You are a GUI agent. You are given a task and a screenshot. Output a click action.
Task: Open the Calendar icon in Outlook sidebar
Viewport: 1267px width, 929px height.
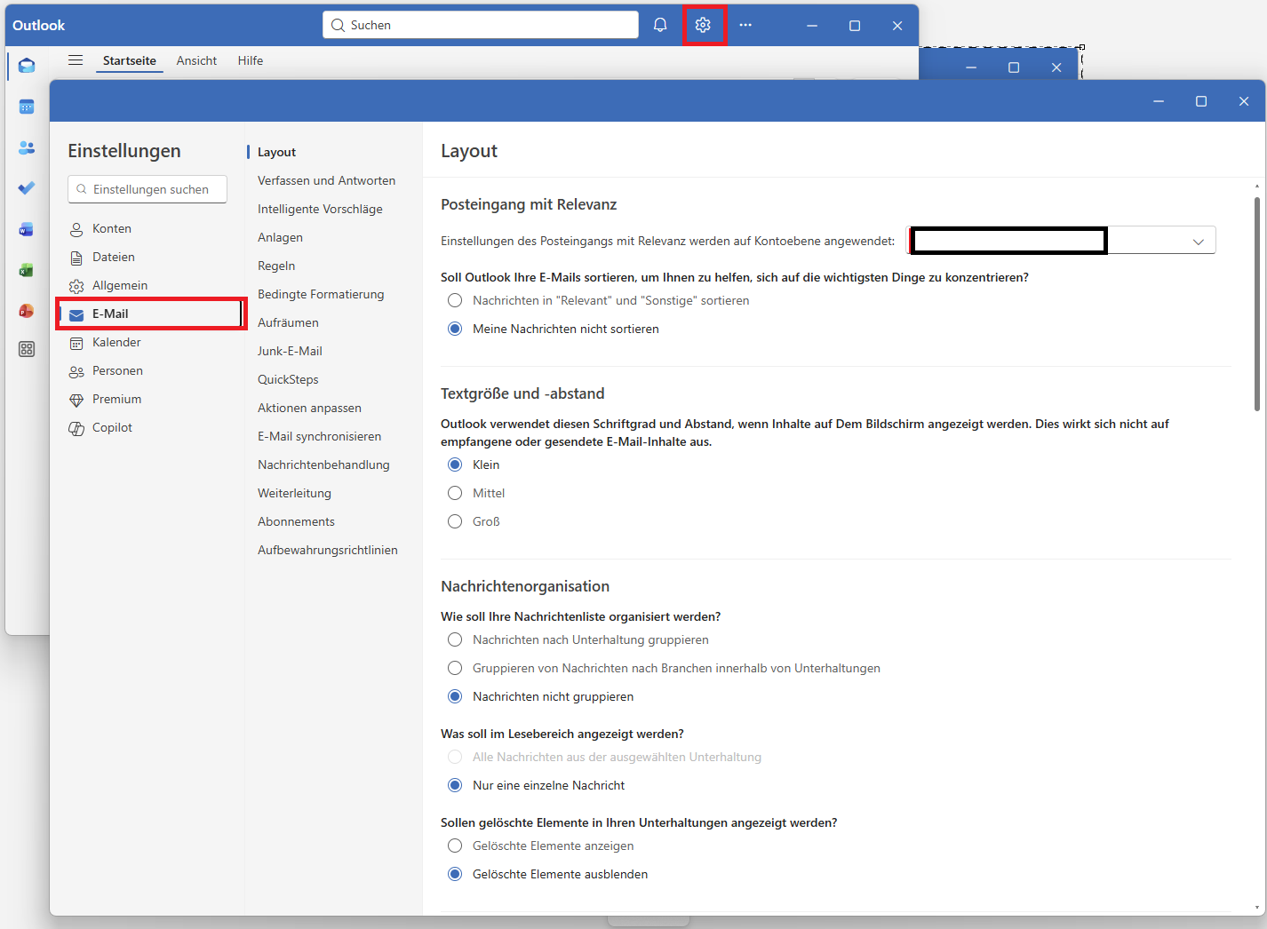(x=27, y=107)
